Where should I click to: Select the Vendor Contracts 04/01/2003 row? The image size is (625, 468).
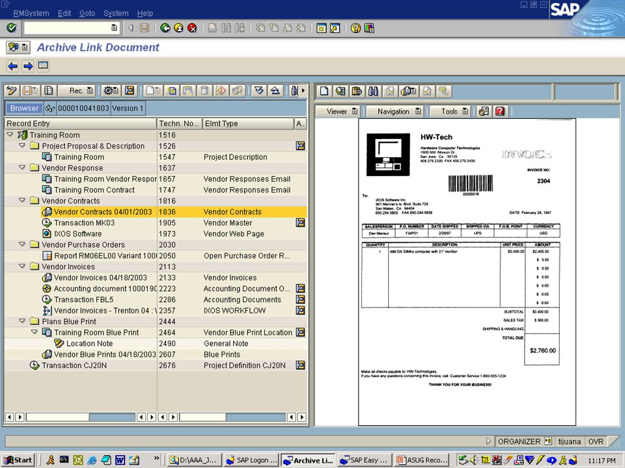[x=174, y=212]
